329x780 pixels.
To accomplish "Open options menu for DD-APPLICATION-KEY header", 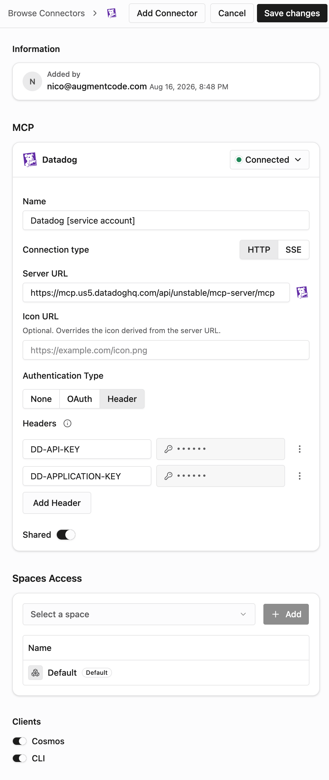I will [300, 476].
